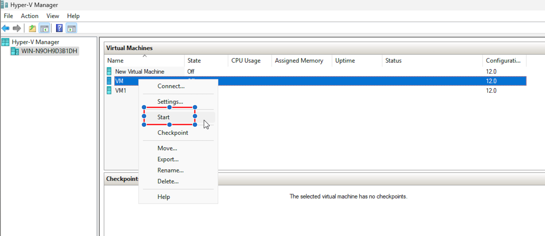Viewport: 545px width, 236px height.
Task: Select Hyper-V Manager tree node
Action: pos(35,42)
